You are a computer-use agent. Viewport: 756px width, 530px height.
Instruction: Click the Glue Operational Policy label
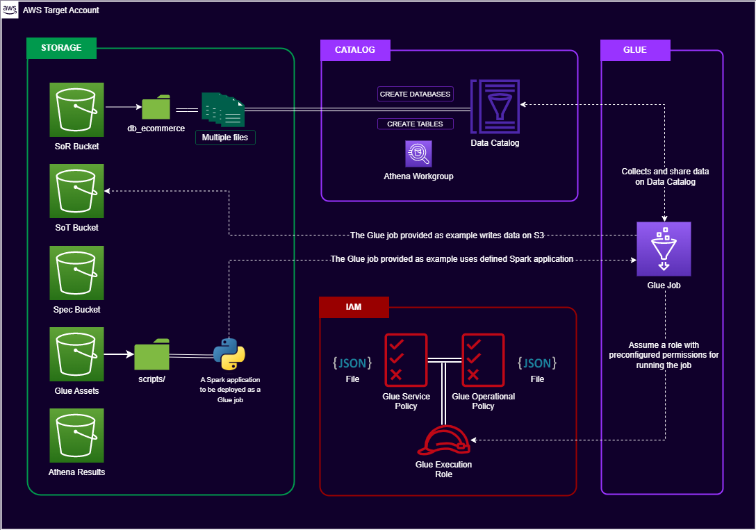[x=483, y=401]
